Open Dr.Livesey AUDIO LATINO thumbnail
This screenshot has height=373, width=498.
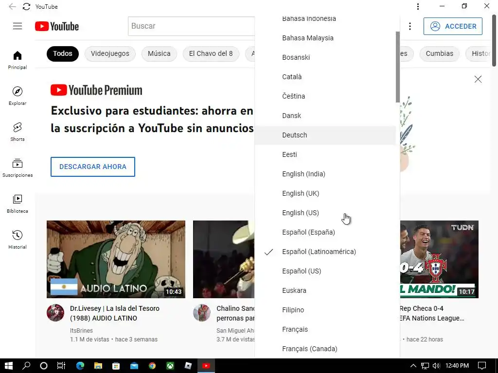[116, 259]
